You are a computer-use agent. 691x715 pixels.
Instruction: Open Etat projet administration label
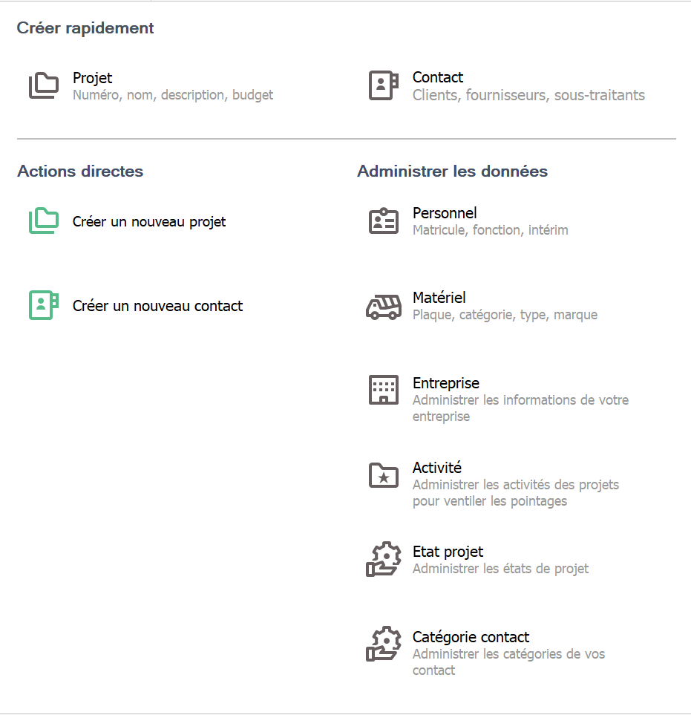click(x=448, y=552)
